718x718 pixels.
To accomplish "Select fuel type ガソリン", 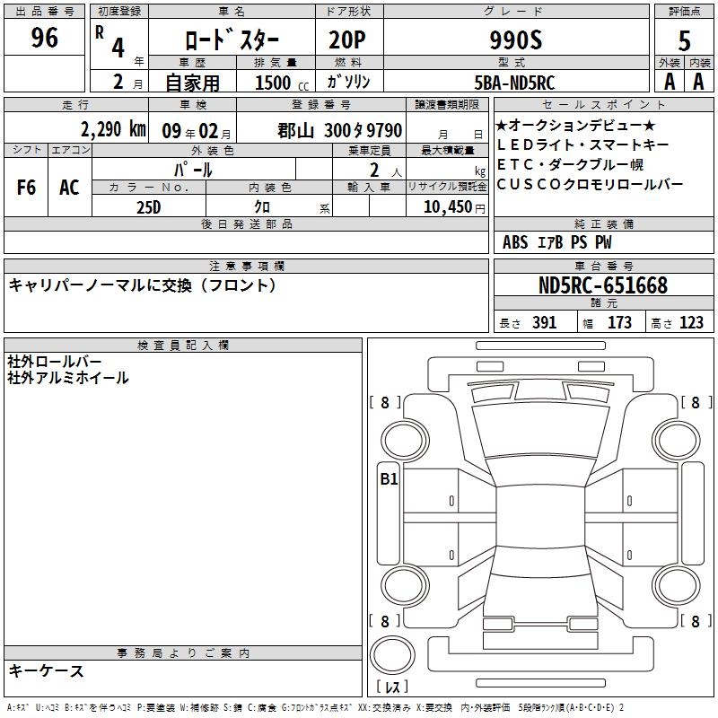I will point(348,82).
